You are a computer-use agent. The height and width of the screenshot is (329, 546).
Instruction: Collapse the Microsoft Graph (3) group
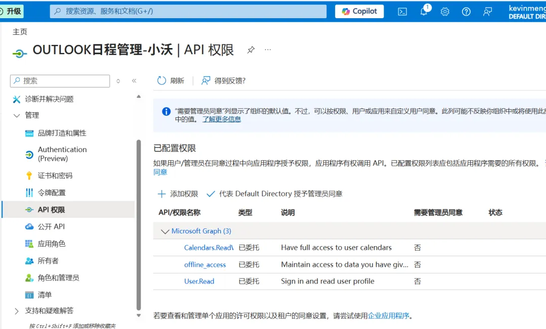pos(165,231)
